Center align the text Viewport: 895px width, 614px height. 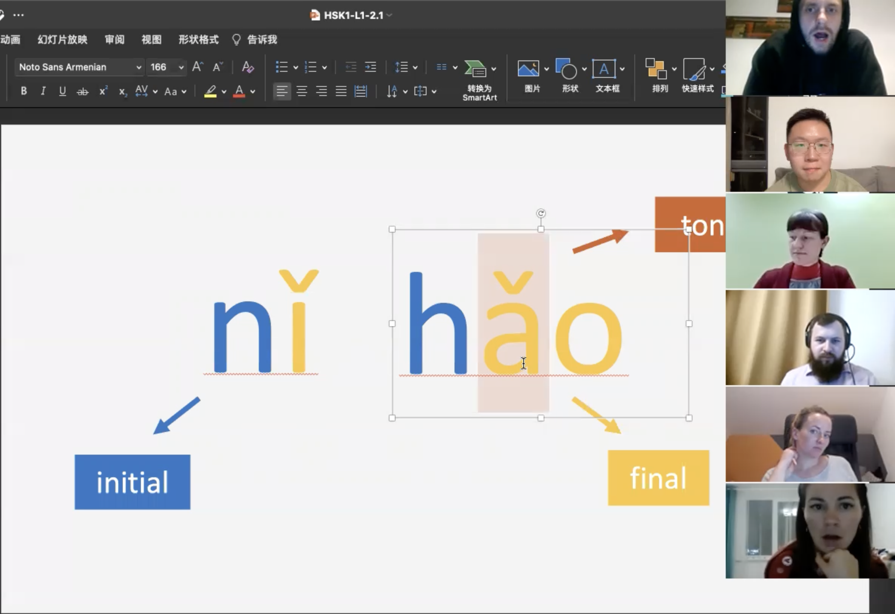pyautogui.click(x=301, y=91)
